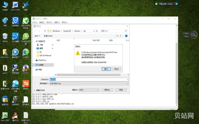The image size is (199, 124).
Task: Open the game folder on desktop
Action: pyautogui.click(x=5, y=69)
